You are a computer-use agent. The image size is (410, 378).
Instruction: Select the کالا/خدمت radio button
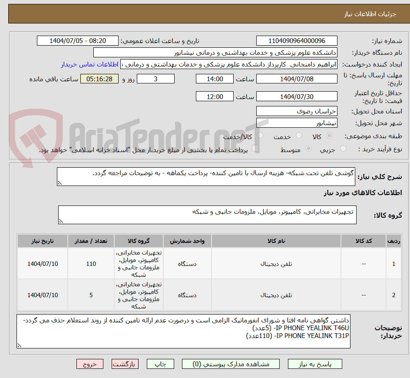click(260, 136)
